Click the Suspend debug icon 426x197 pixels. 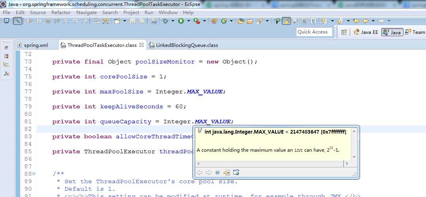click(39, 21)
